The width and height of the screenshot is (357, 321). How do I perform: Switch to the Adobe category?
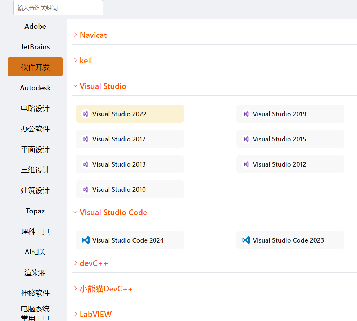click(x=35, y=26)
